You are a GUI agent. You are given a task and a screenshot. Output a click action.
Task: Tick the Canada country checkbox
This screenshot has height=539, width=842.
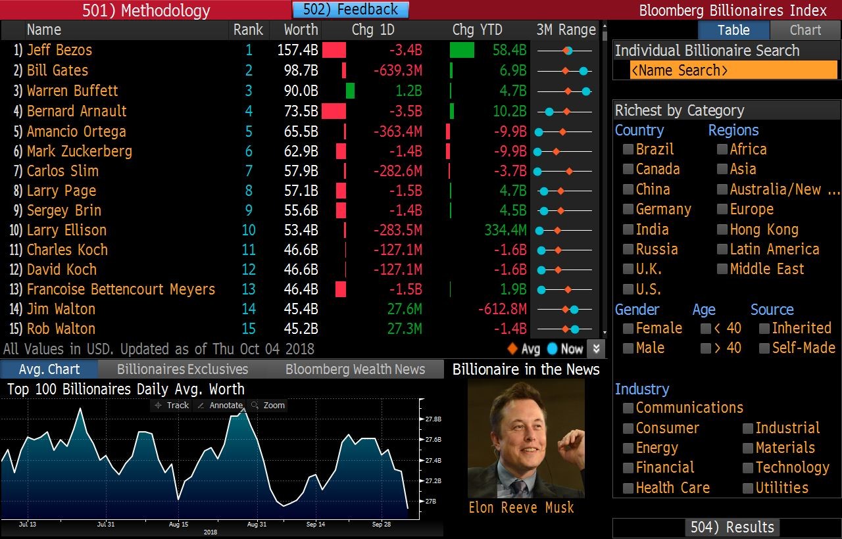(628, 170)
